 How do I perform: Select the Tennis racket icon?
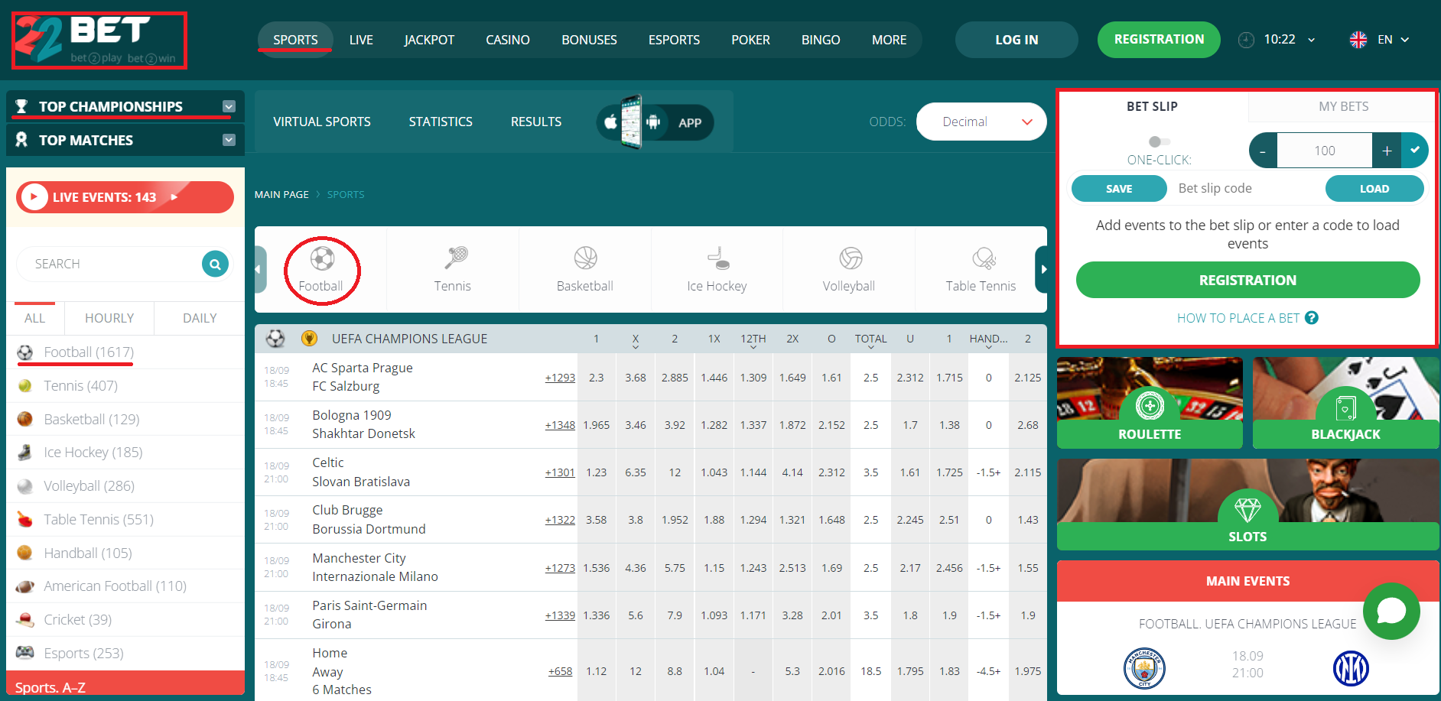click(456, 258)
